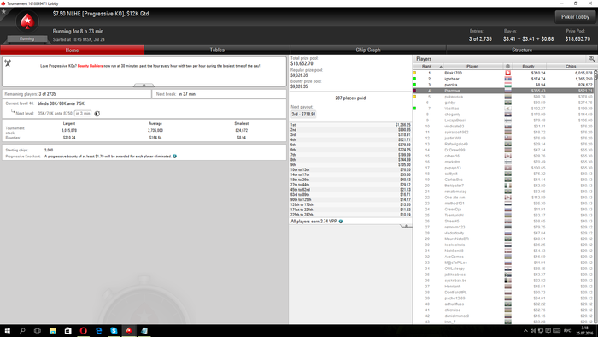Click the VPP info icon

(x=341, y=222)
